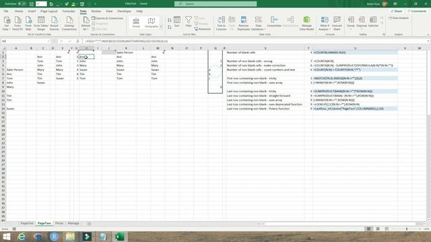Open Existing Connections
This screenshot has height=242, width=431.
click(x=69, y=23)
